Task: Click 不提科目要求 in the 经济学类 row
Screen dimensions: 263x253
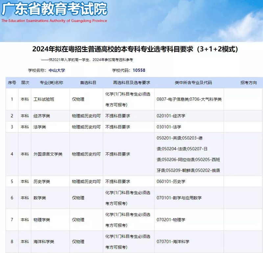Action: [x=118, y=116]
